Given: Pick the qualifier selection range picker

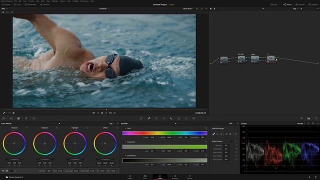Looking at the screenshot, I should pyautogui.click(x=213, y=134).
